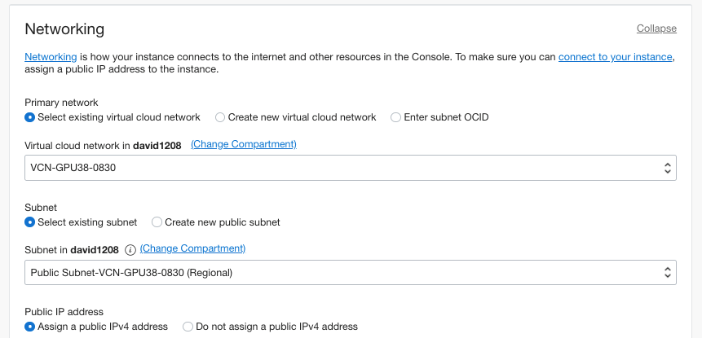Select Do not assign a public IPv4 address
Image resolution: width=702 pixels, height=338 pixels.
[x=188, y=327]
